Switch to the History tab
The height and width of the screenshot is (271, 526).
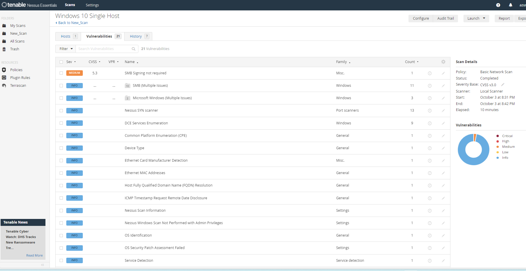pos(139,36)
